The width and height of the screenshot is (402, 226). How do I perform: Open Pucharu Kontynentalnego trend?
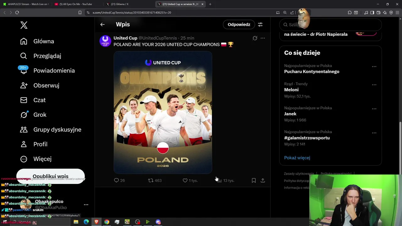coord(312,72)
